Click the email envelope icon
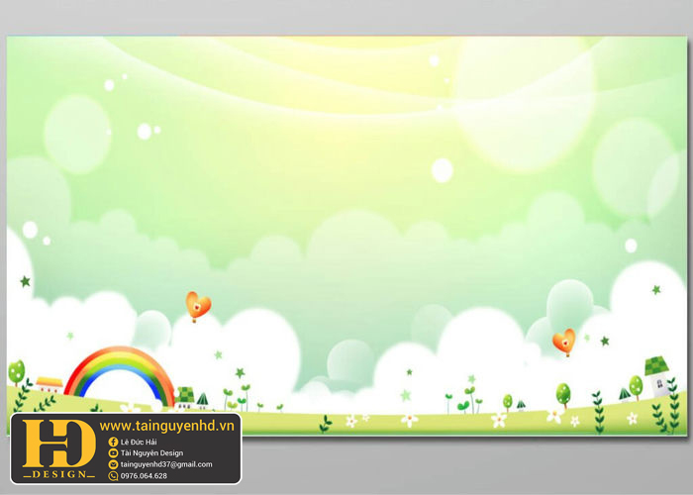 coord(113,464)
